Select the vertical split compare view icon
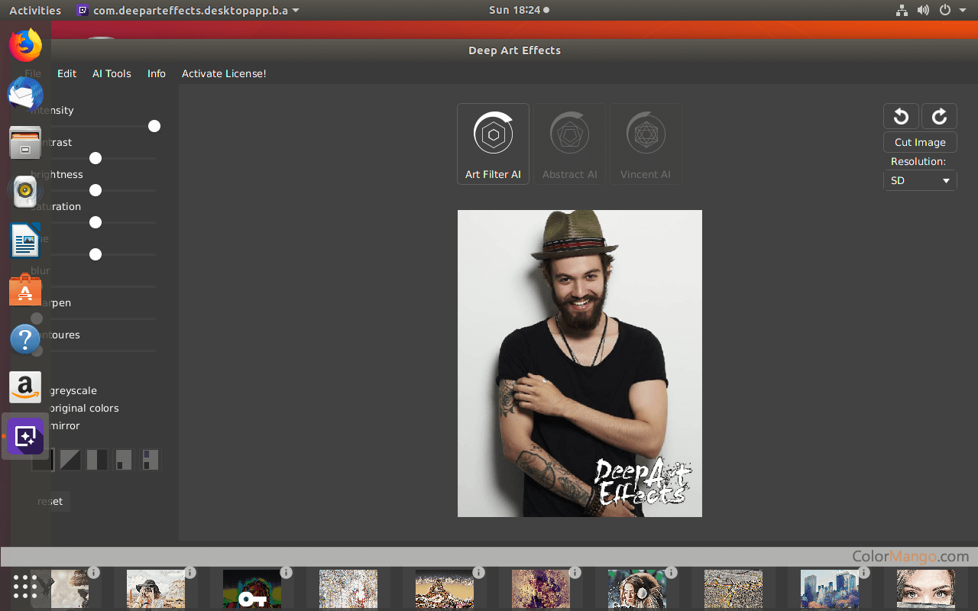This screenshot has height=611, width=978. tap(97, 460)
